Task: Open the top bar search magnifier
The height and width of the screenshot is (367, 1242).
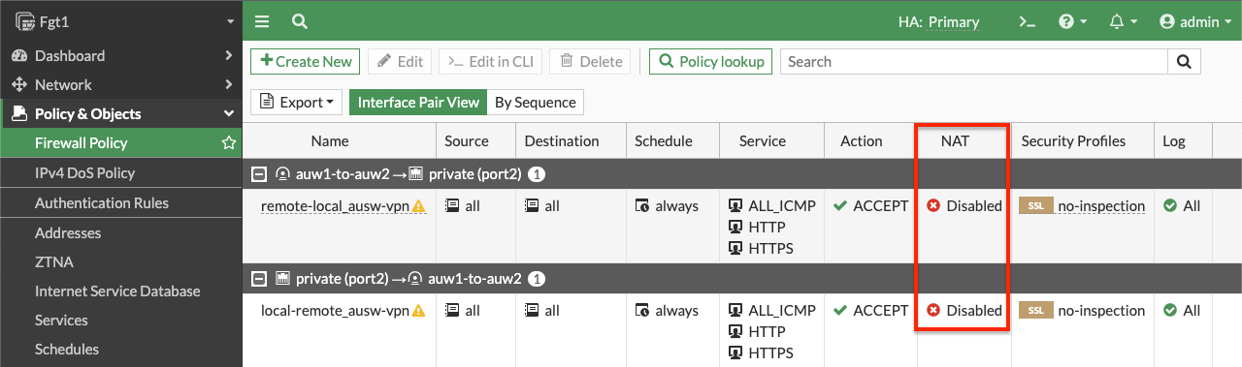Action: pyautogui.click(x=300, y=21)
